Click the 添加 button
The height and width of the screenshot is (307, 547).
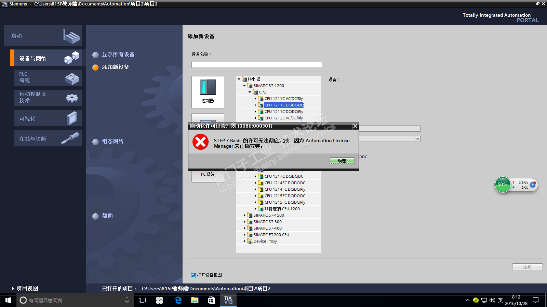point(527,267)
